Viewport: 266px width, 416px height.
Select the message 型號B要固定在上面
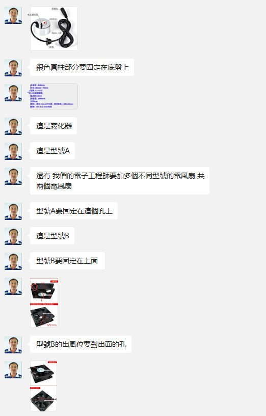67,261
